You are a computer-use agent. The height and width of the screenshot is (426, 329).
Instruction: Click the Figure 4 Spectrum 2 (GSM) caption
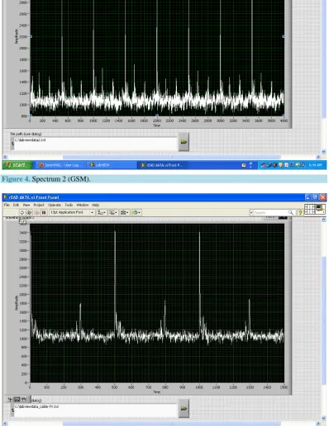pos(45,179)
